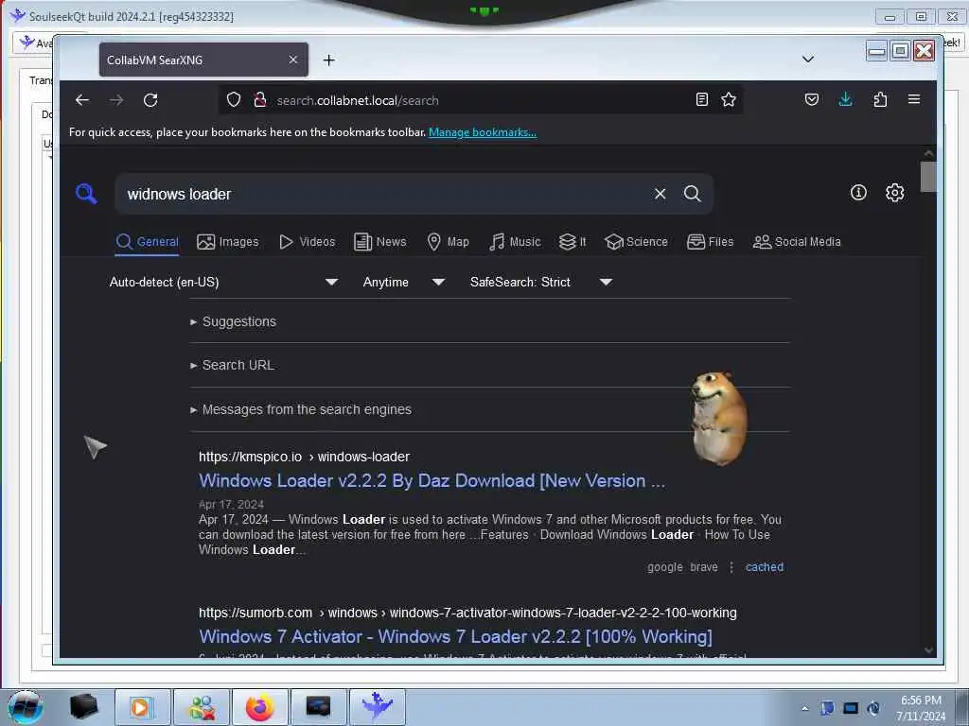Image resolution: width=969 pixels, height=726 pixels.
Task: Open cached version of first result
Action: point(765,567)
